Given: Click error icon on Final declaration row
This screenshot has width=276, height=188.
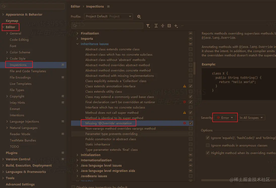Looking at the screenshot, I should tap(185, 102).
